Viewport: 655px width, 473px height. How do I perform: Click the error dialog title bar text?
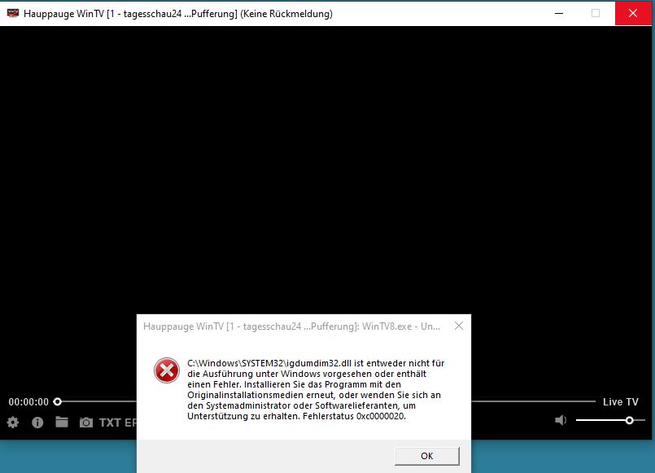pyautogui.click(x=291, y=326)
